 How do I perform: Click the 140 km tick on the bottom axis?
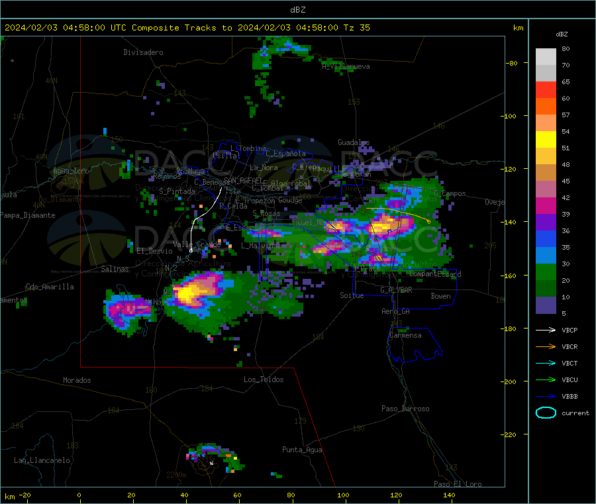tap(449, 495)
